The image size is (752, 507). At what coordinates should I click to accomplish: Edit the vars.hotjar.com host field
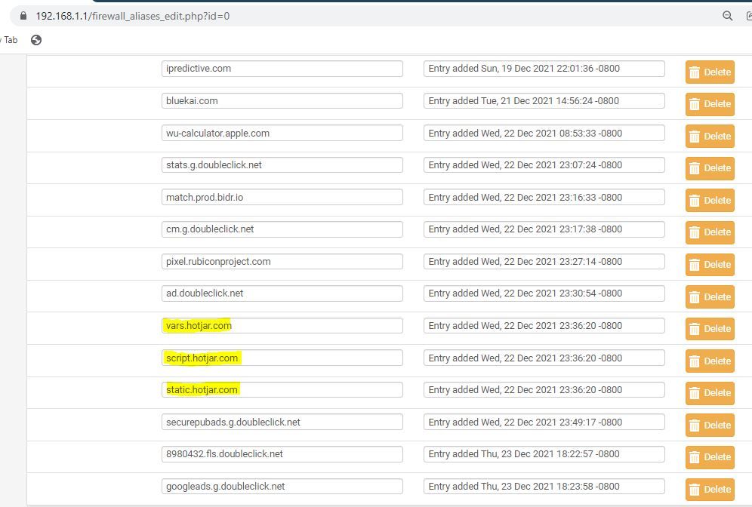point(282,326)
